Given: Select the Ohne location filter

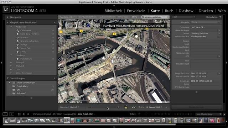Looking at the screenshot, I should click(x=135, y=17).
